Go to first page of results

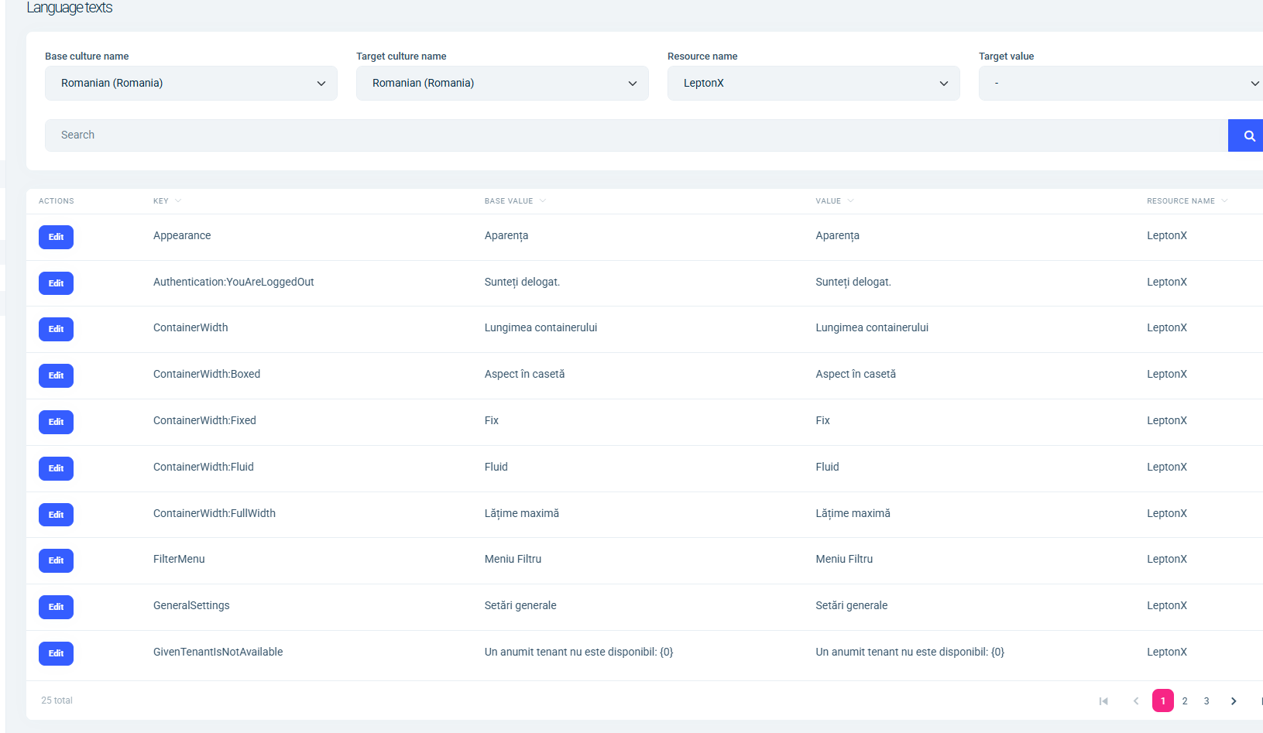(x=1103, y=701)
